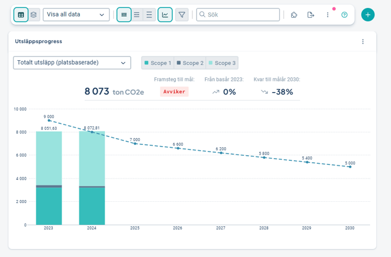Click the extension puzzle icon

(x=294, y=15)
